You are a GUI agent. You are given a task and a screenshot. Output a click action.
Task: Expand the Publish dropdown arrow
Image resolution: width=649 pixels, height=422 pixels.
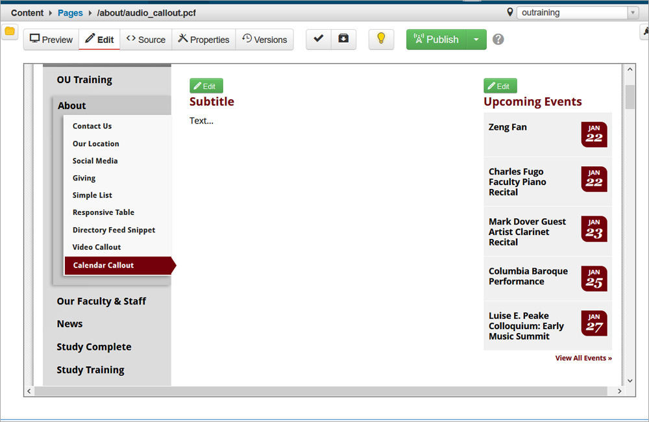click(476, 40)
